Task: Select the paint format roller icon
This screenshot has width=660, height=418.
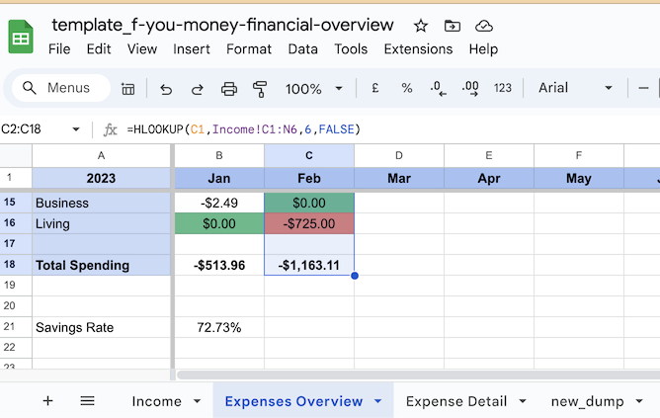Action: (x=260, y=89)
